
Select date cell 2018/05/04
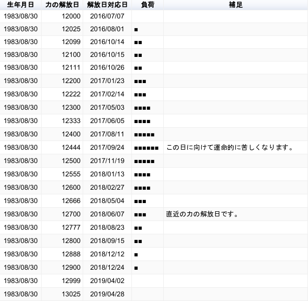coord(107,200)
